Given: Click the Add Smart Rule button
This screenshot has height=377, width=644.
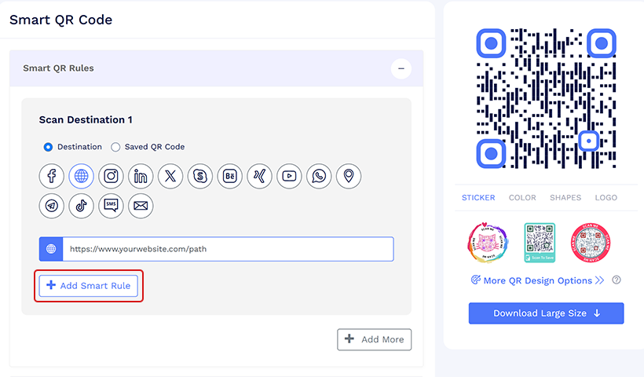Looking at the screenshot, I should click(x=89, y=286).
